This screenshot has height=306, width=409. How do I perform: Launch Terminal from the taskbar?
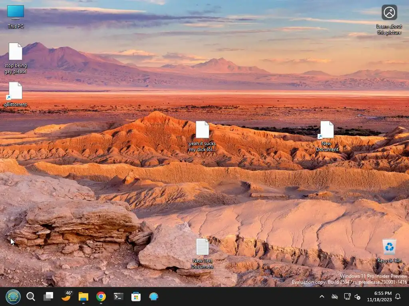[x=118, y=296]
